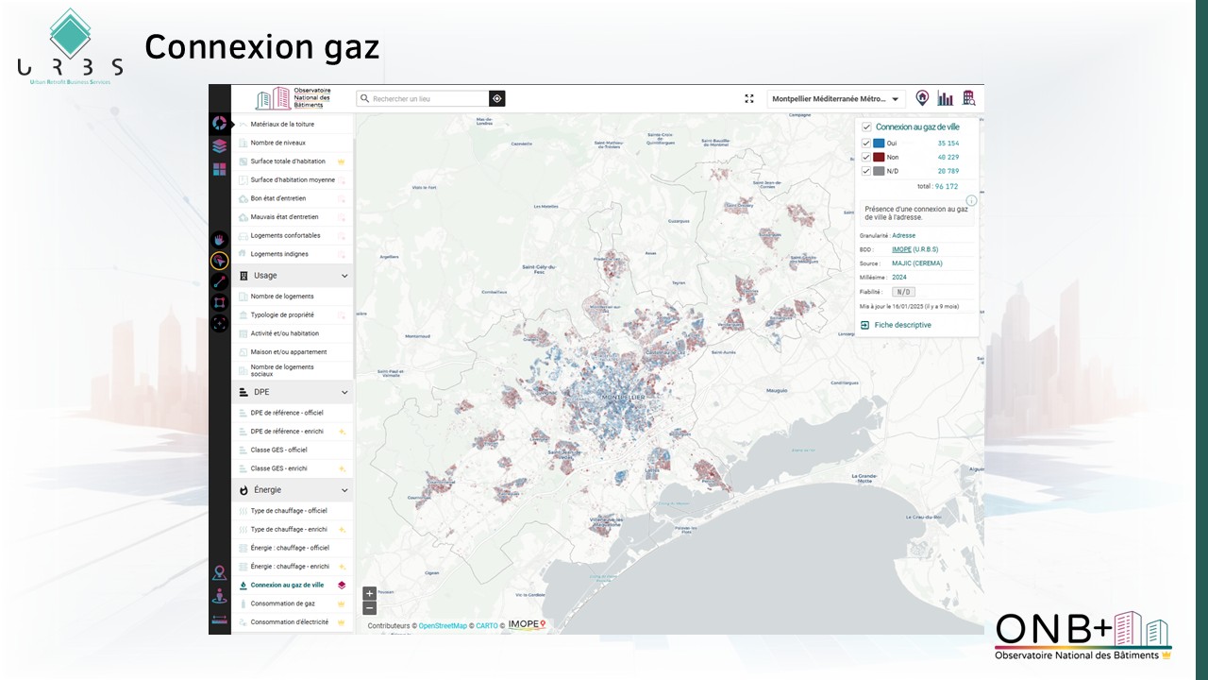Open the layers stack sidebar icon

[219, 146]
